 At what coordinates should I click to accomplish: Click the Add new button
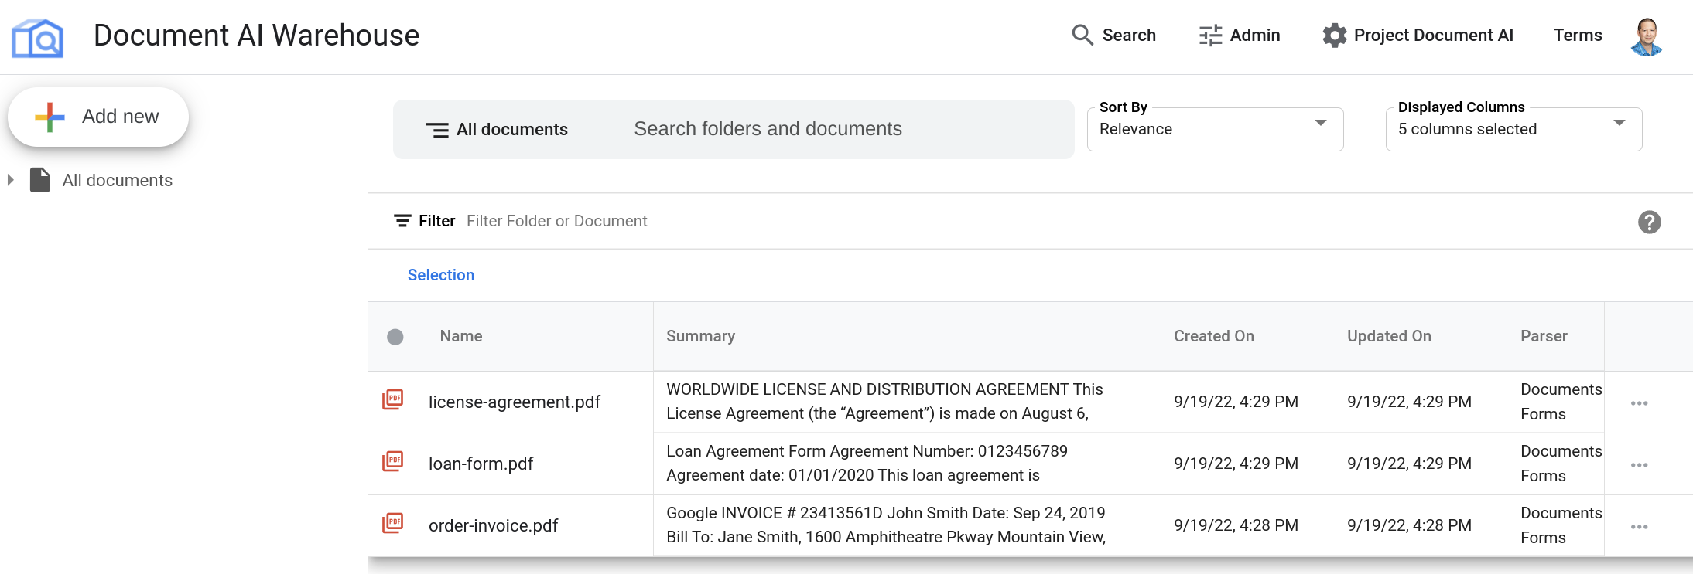click(98, 117)
